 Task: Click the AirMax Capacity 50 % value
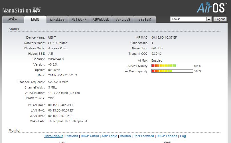tap(198, 71)
